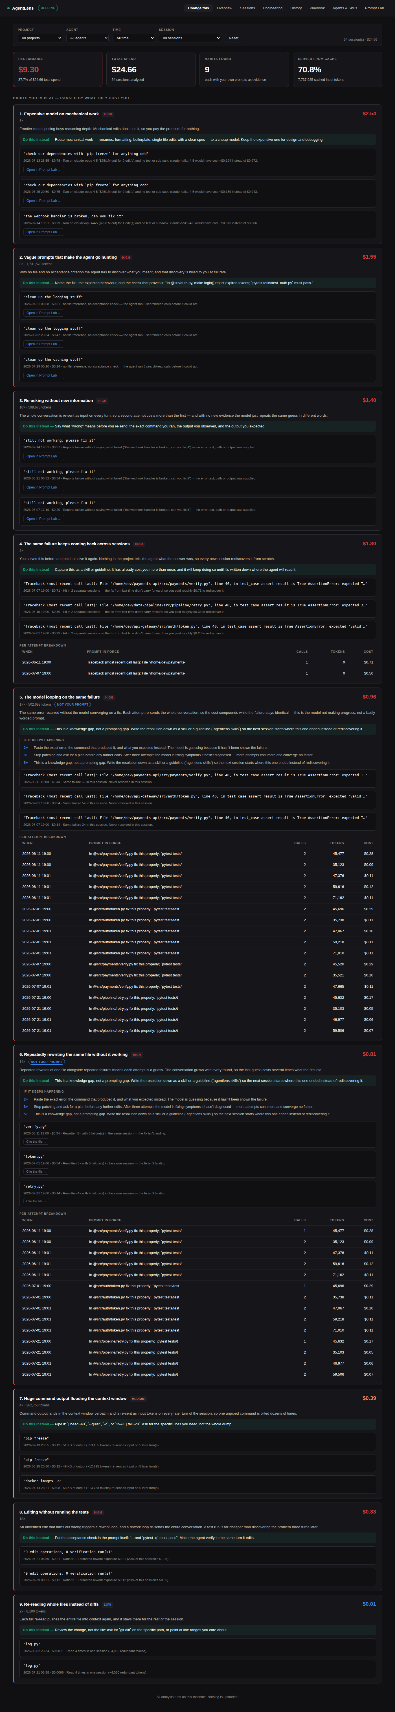Click the 'Editing without running the tests' heading
This screenshot has height=1712, width=395.
pos(54,1512)
